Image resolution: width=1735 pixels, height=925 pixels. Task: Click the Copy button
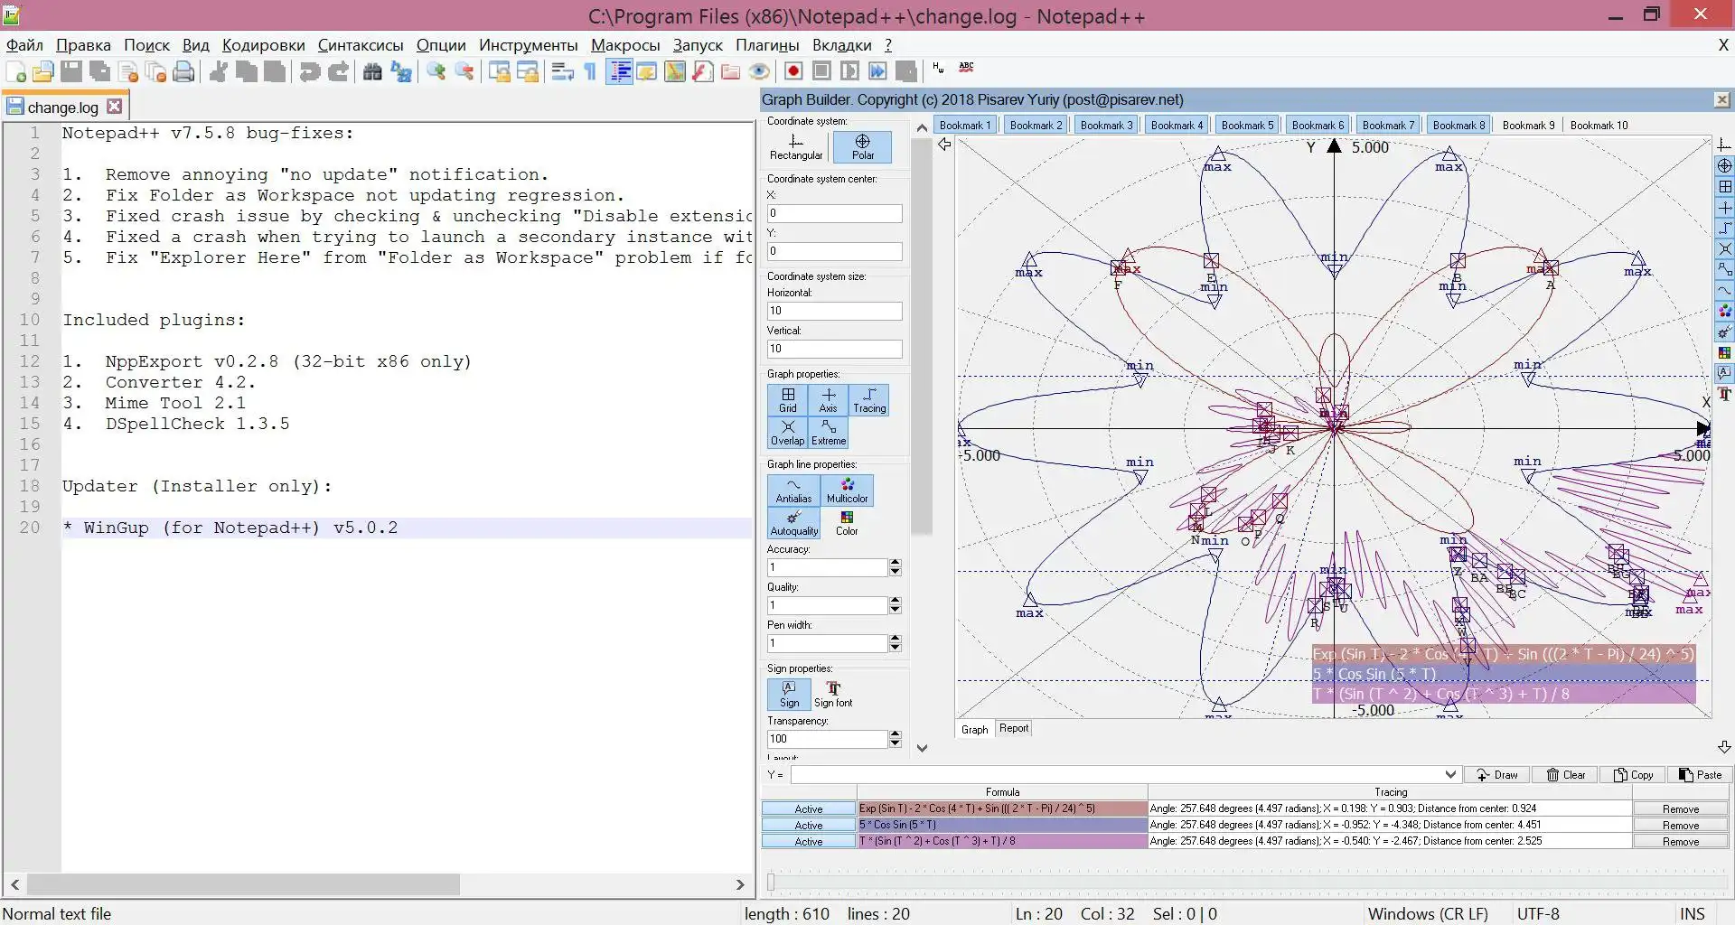[x=1634, y=775]
